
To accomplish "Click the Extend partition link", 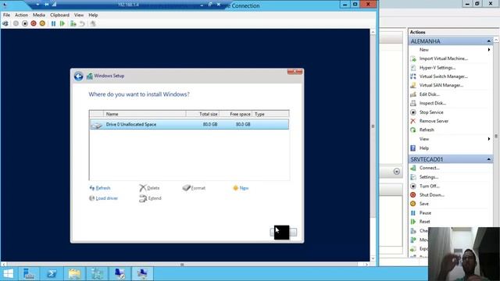I will tap(151, 198).
